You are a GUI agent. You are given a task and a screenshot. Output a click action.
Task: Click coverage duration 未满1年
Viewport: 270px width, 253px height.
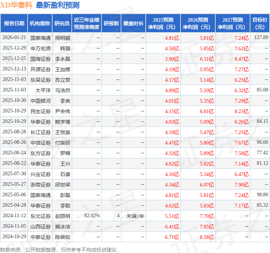pyautogui.click(x=135, y=216)
